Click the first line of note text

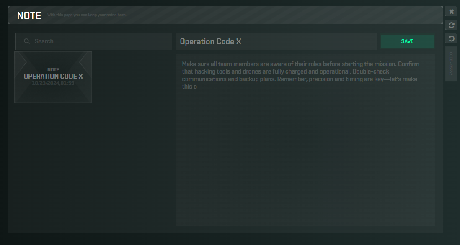click(300, 64)
